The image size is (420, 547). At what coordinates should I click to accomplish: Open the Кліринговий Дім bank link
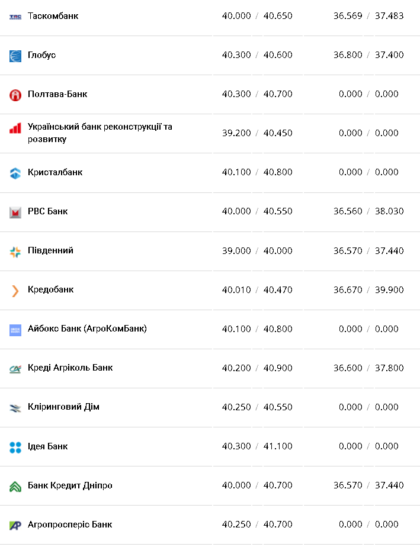click(63, 407)
